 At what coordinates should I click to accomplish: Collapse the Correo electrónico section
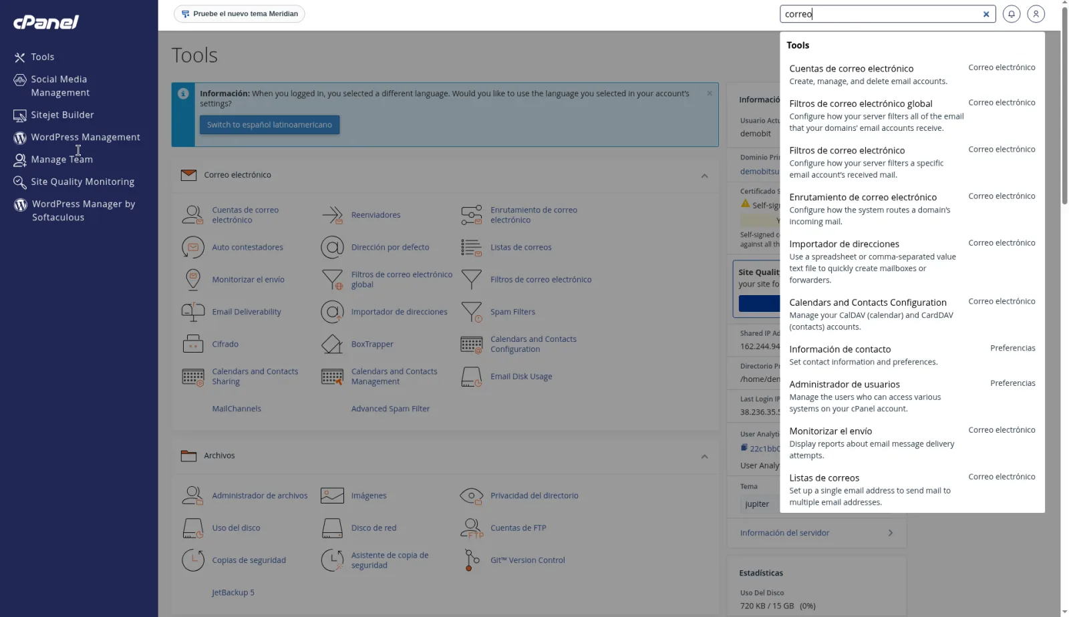[x=704, y=176]
